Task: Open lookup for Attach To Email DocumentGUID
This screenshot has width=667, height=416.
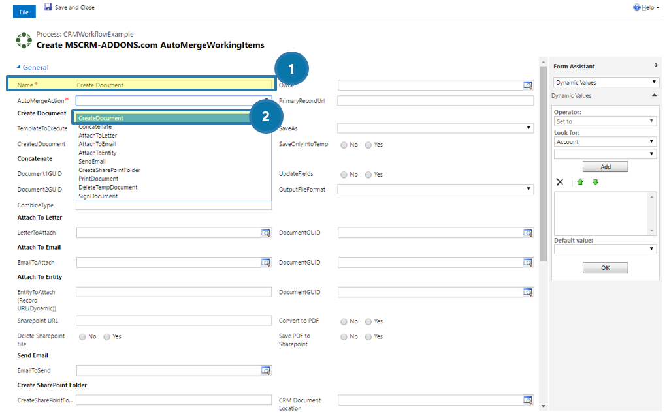Action: click(x=527, y=262)
